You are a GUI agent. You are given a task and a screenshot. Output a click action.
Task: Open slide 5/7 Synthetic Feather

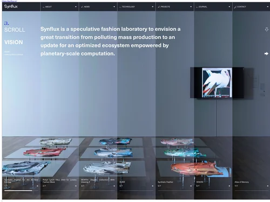point(165,182)
